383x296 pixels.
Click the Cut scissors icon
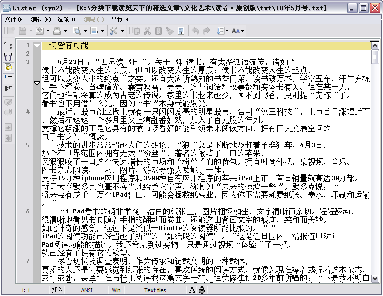[x=147, y=31]
